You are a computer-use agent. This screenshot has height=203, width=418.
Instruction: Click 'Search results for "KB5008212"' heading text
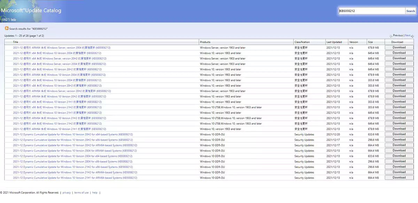pos(29,28)
